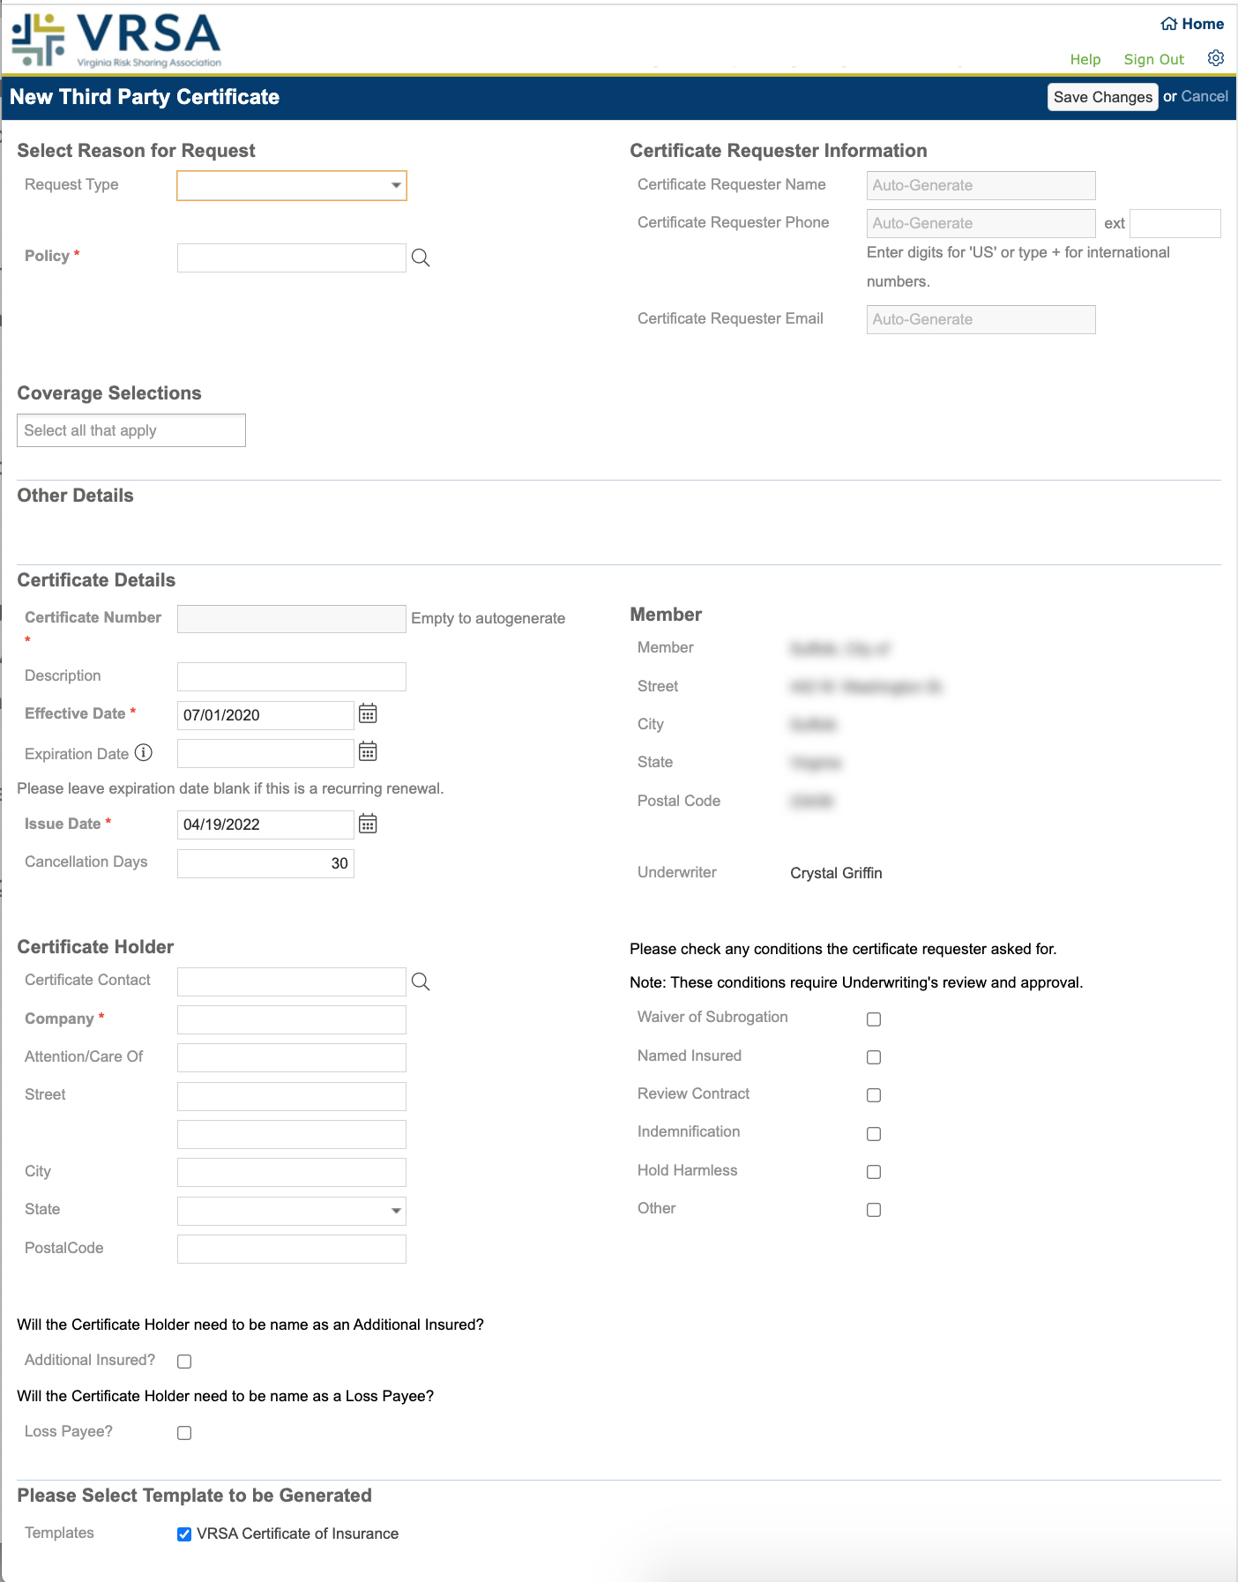The width and height of the screenshot is (1238, 1582).
Task: Open the settings gear icon
Action: (x=1215, y=58)
